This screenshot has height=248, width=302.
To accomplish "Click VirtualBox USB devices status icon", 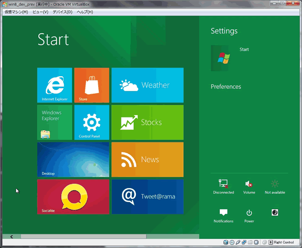I will click(238, 242).
